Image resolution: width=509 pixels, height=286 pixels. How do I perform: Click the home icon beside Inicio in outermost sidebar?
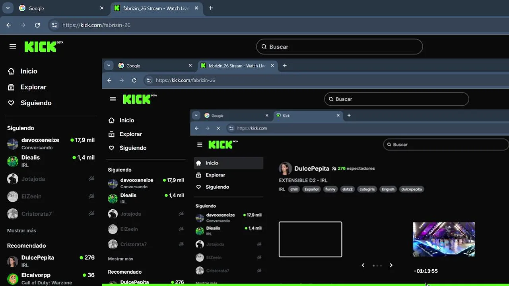(12, 71)
